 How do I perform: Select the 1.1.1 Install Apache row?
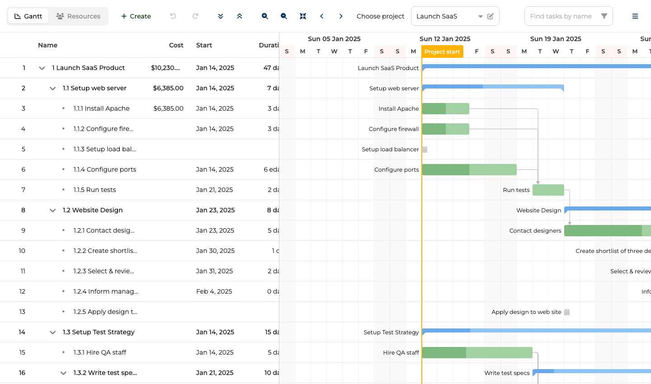click(140, 108)
